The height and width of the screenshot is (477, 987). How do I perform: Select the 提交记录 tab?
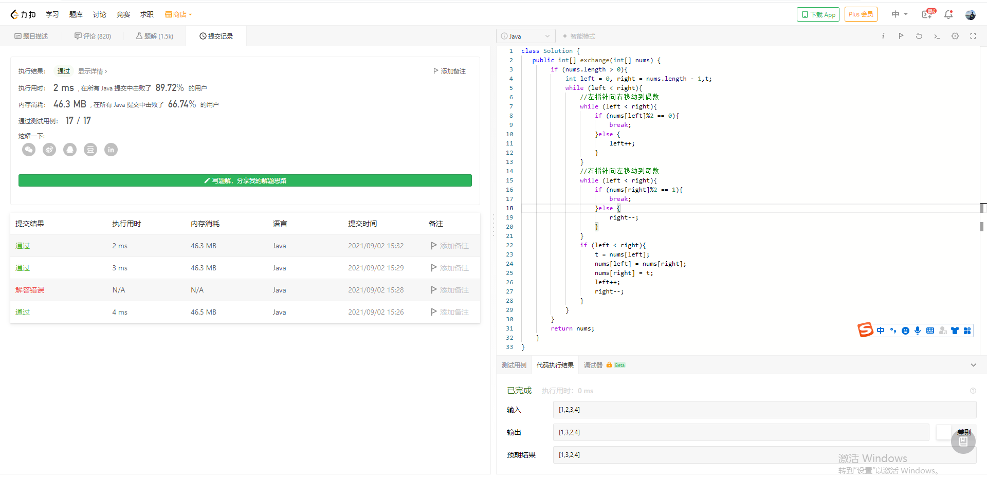point(216,36)
